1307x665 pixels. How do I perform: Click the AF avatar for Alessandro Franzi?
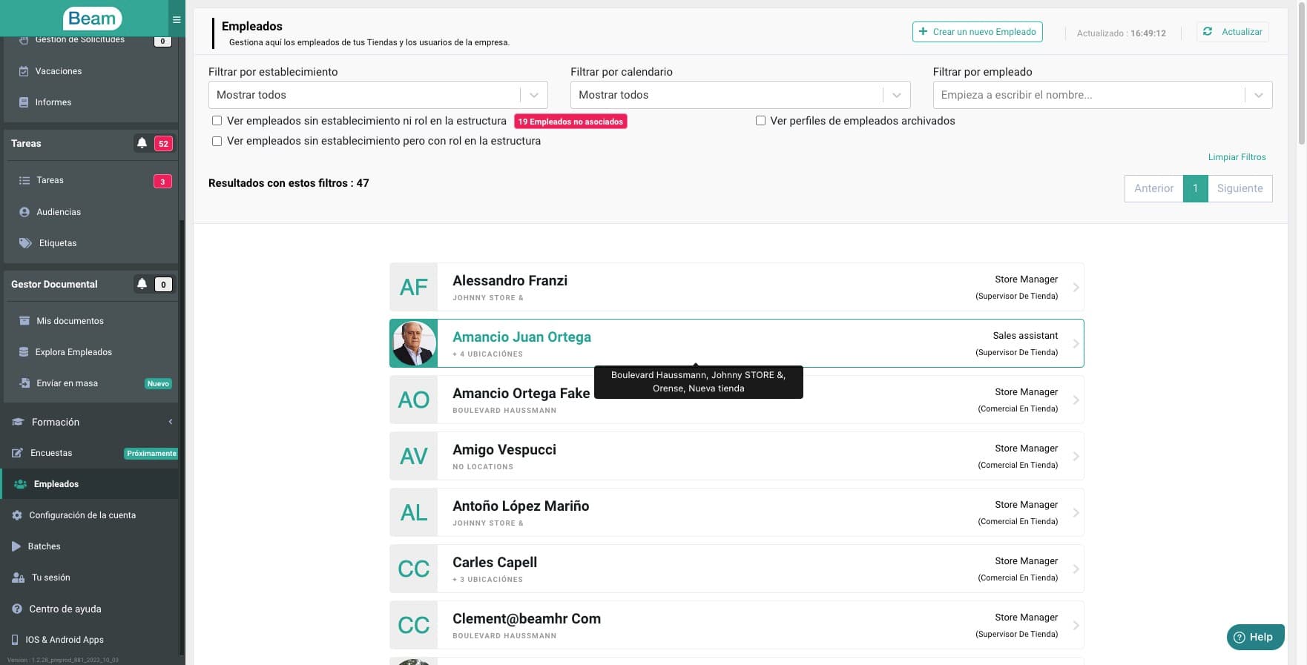(x=414, y=287)
